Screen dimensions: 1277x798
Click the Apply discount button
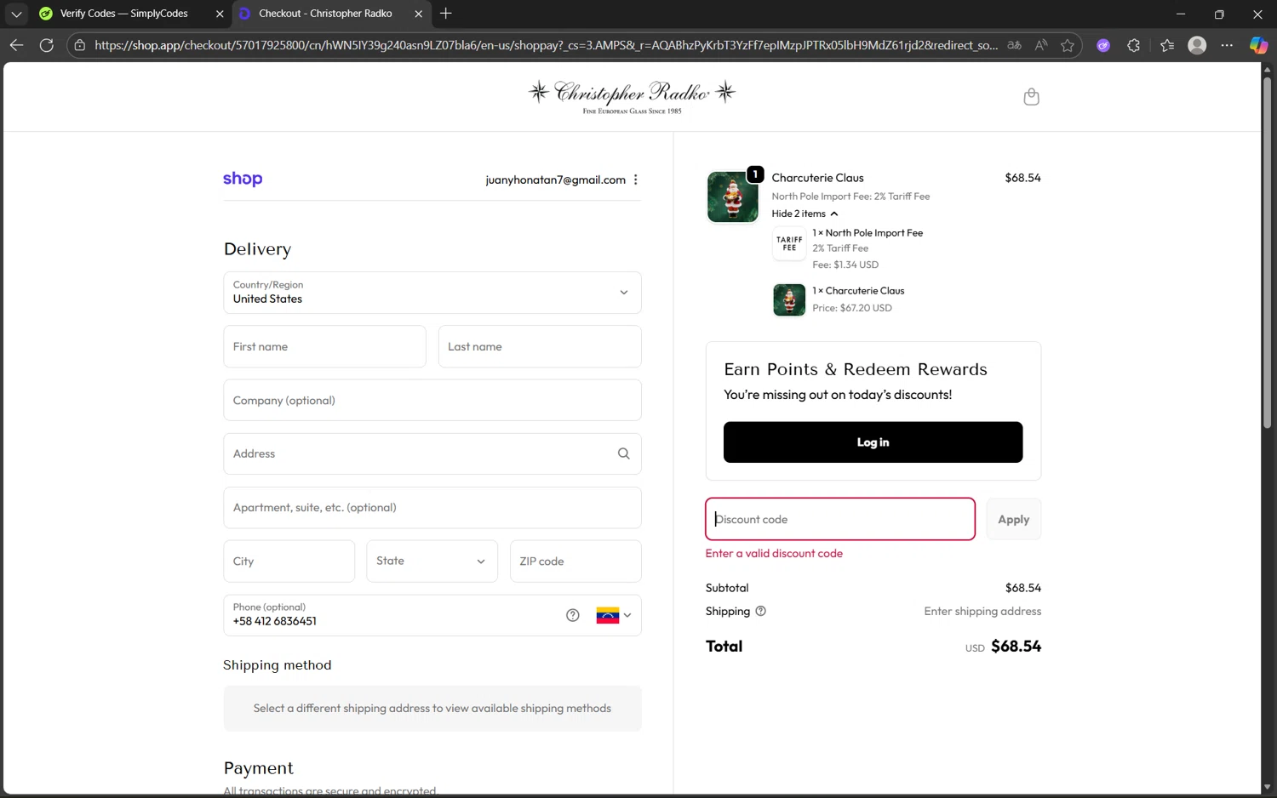click(1013, 519)
